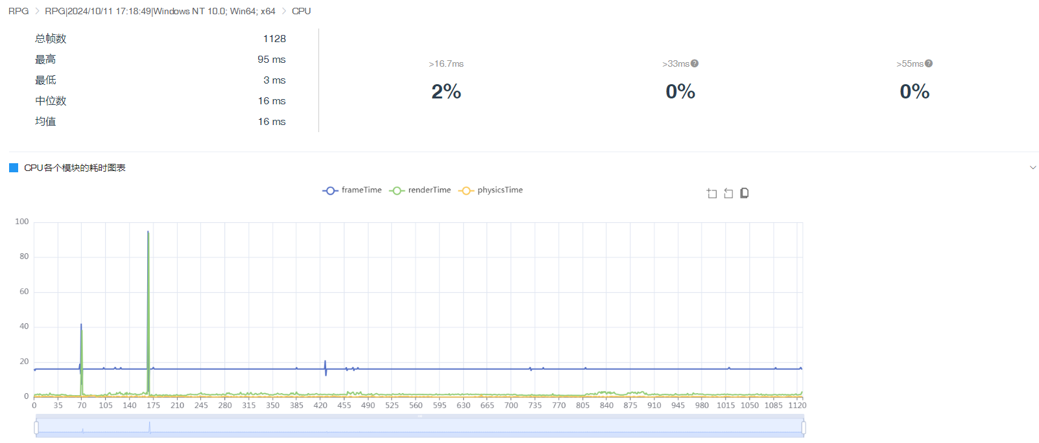Collapse the CPU module chart section chevron

coord(1033,168)
